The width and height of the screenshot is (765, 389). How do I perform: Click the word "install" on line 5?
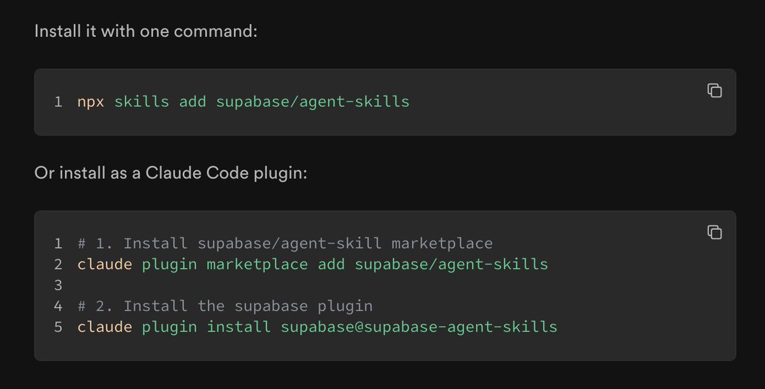(x=238, y=327)
